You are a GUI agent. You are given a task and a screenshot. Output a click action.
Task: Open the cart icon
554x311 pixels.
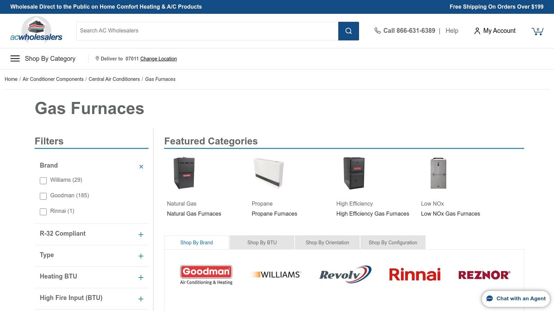(x=537, y=31)
